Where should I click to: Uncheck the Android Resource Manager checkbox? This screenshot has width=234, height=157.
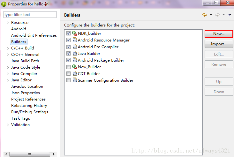click(68, 40)
